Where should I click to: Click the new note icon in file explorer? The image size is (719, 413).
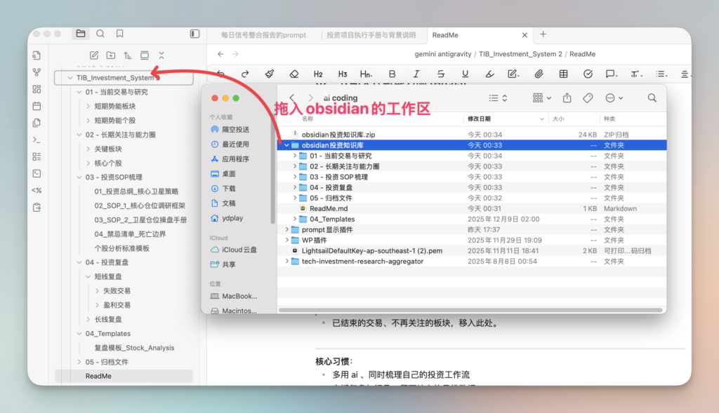(94, 55)
